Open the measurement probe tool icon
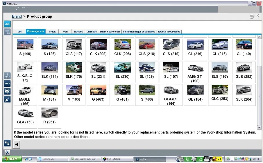 [7, 99]
